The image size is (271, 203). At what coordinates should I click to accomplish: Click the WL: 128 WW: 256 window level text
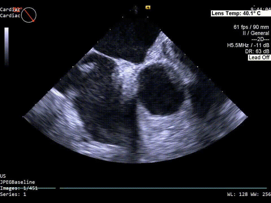pos(249,194)
